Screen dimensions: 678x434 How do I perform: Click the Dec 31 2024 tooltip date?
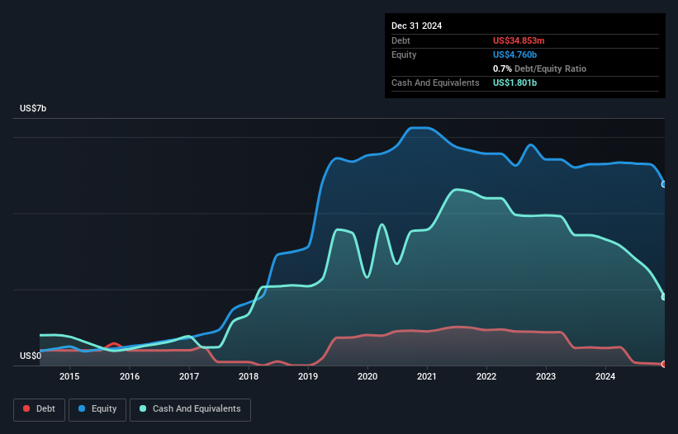tap(416, 26)
